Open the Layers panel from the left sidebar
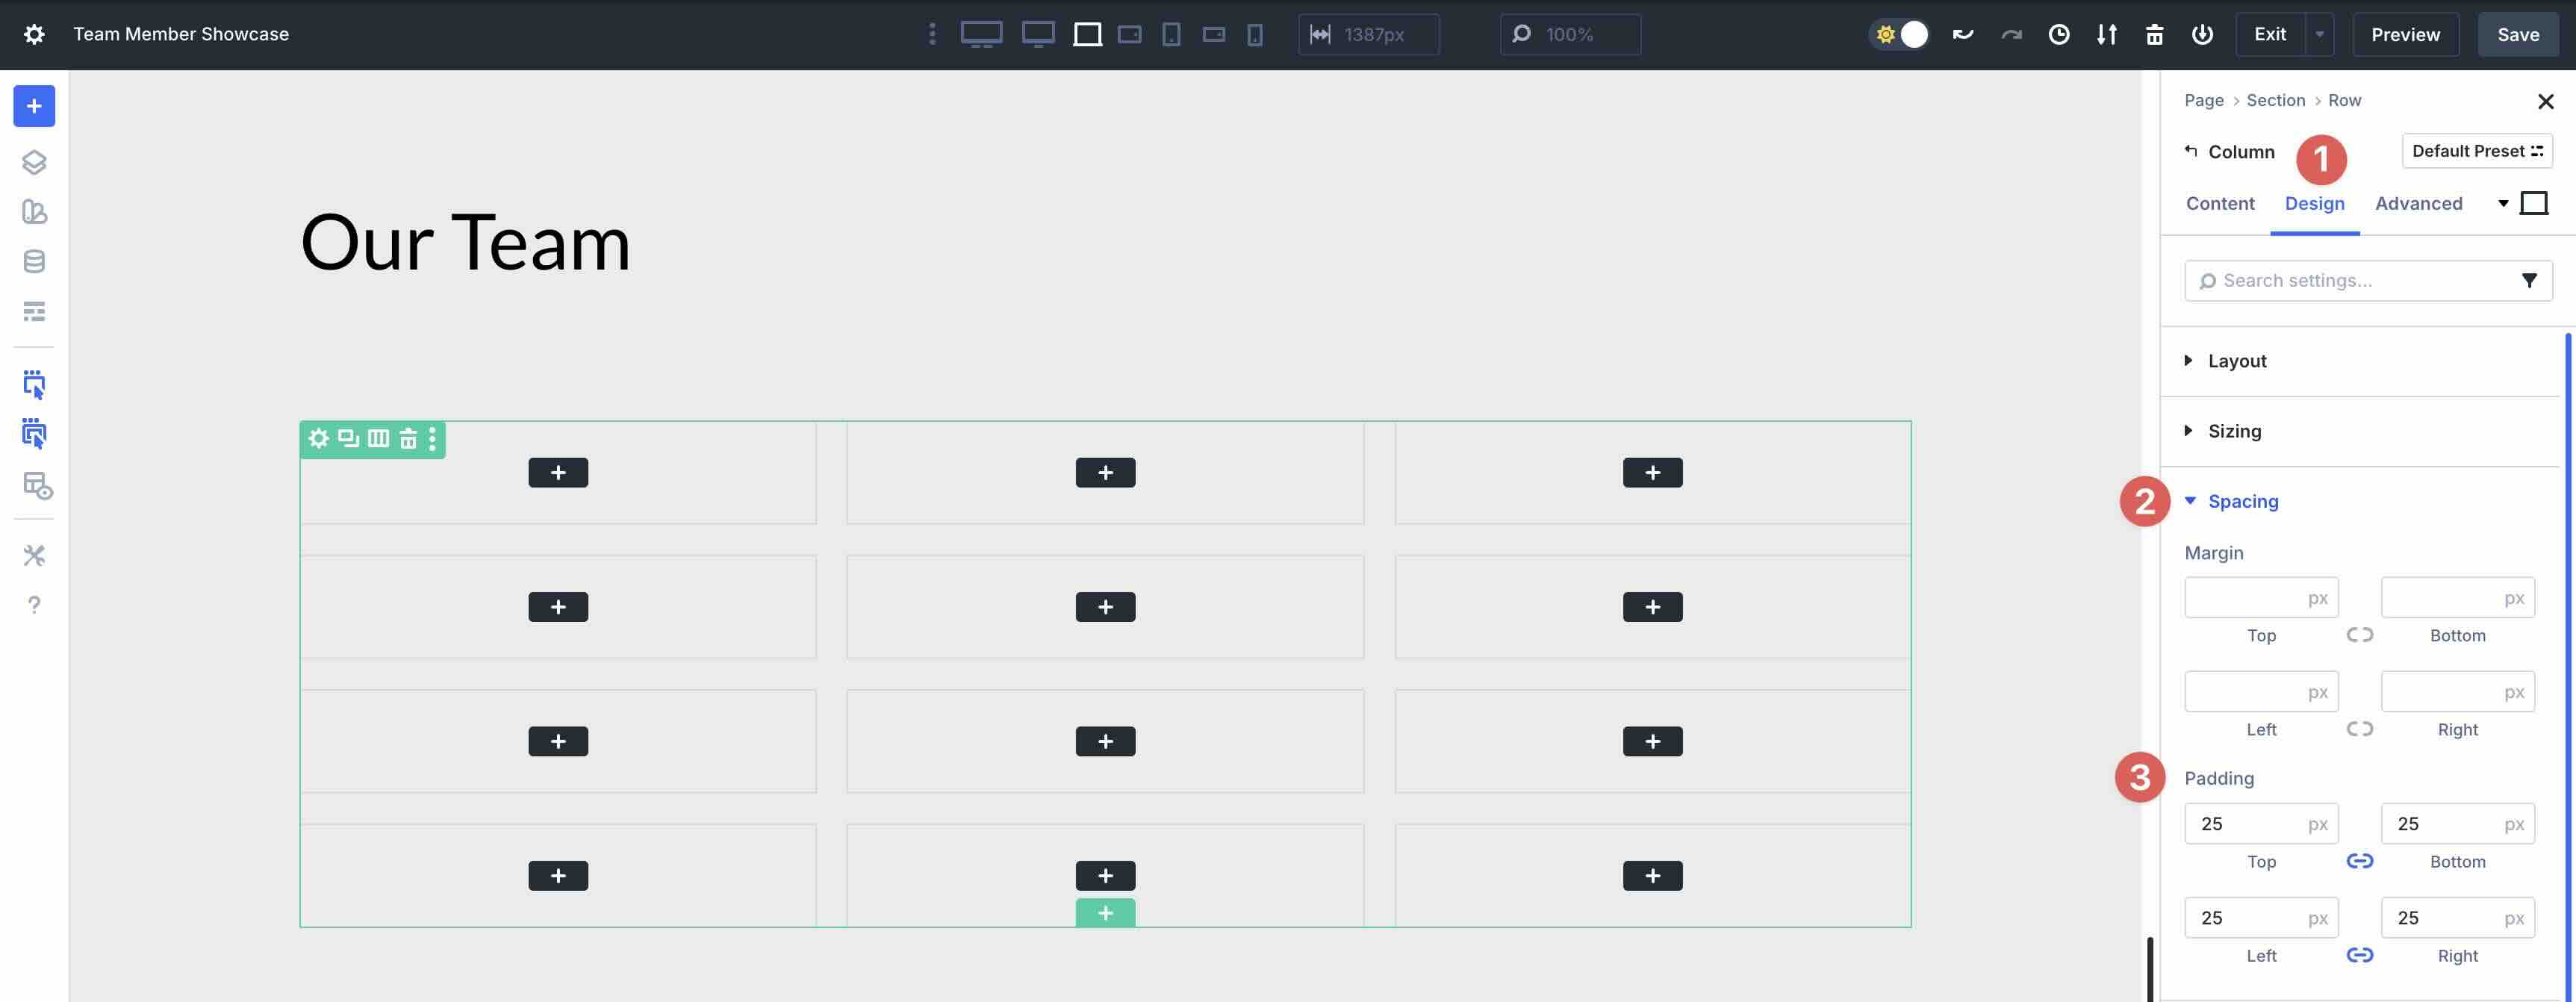Viewport: 2576px width, 1002px height. click(35, 161)
